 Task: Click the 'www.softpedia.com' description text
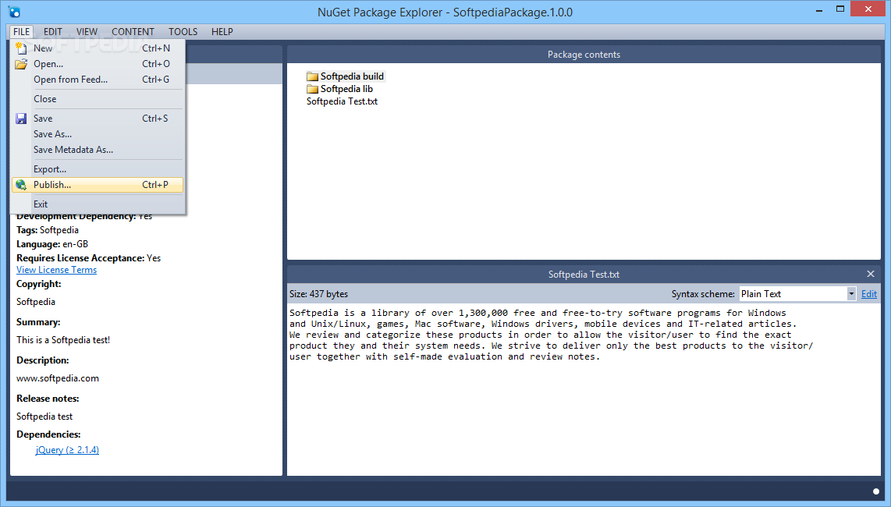[58, 378]
